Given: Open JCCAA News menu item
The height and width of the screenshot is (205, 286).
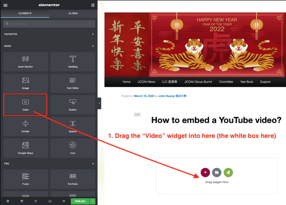Looking at the screenshot, I should 146,82.
